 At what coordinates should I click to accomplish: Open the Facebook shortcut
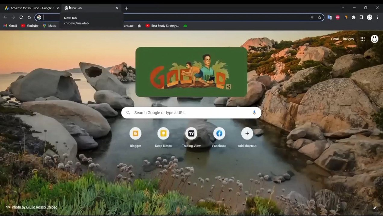pos(219,137)
